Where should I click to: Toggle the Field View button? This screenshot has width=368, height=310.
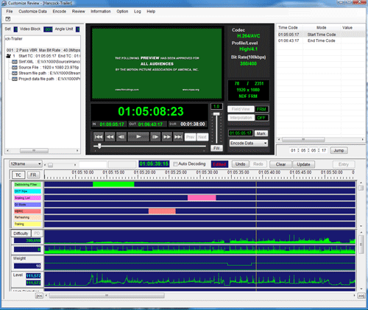(241, 109)
